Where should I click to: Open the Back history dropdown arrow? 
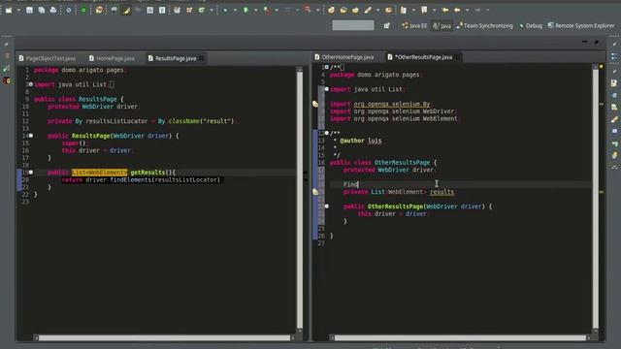point(468,10)
